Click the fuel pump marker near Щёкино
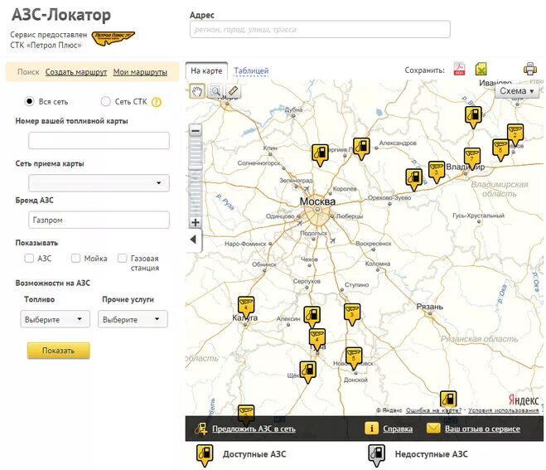The width and height of the screenshot is (546, 470). pos(308,372)
